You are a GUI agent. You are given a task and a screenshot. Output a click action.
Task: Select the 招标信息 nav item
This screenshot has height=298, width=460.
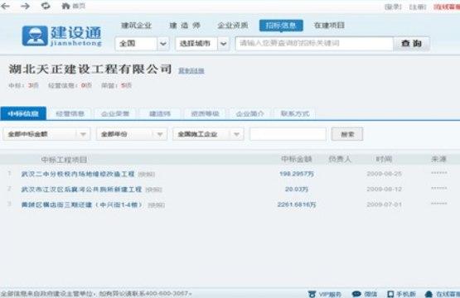(281, 26)
